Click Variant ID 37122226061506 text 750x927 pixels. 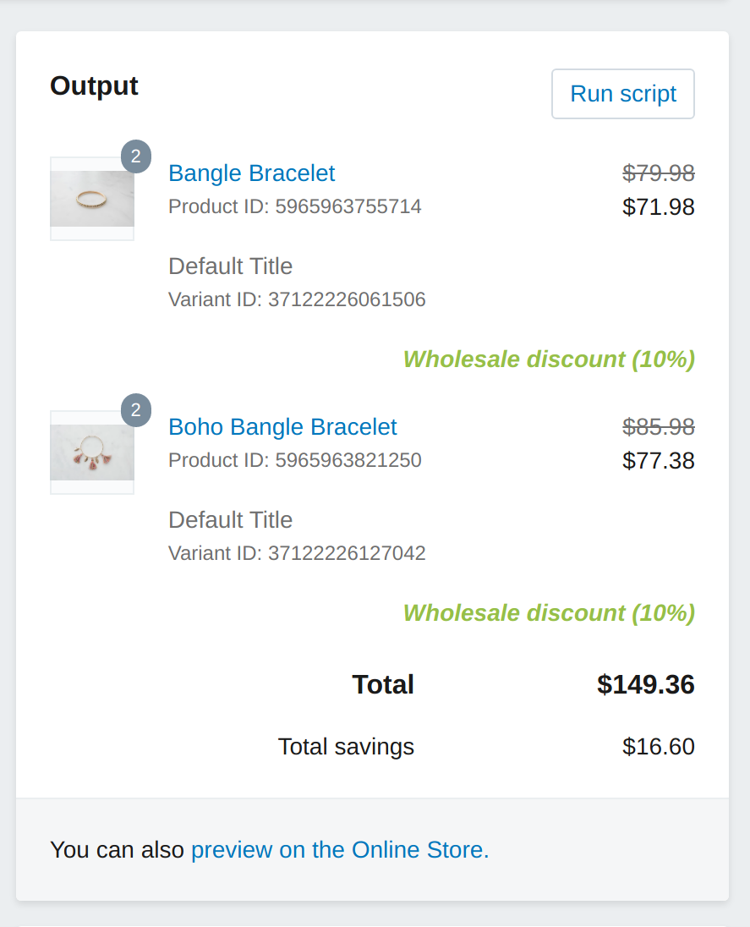coord(297,299)
